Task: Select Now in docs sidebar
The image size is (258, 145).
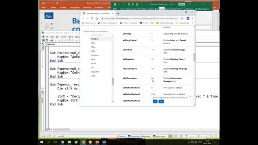Action: coord(93,43)
